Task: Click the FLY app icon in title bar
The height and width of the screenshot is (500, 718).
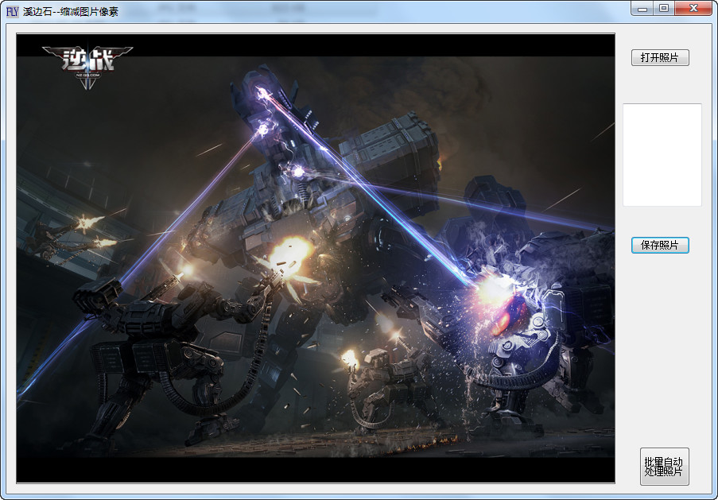Action: (13, 11)
